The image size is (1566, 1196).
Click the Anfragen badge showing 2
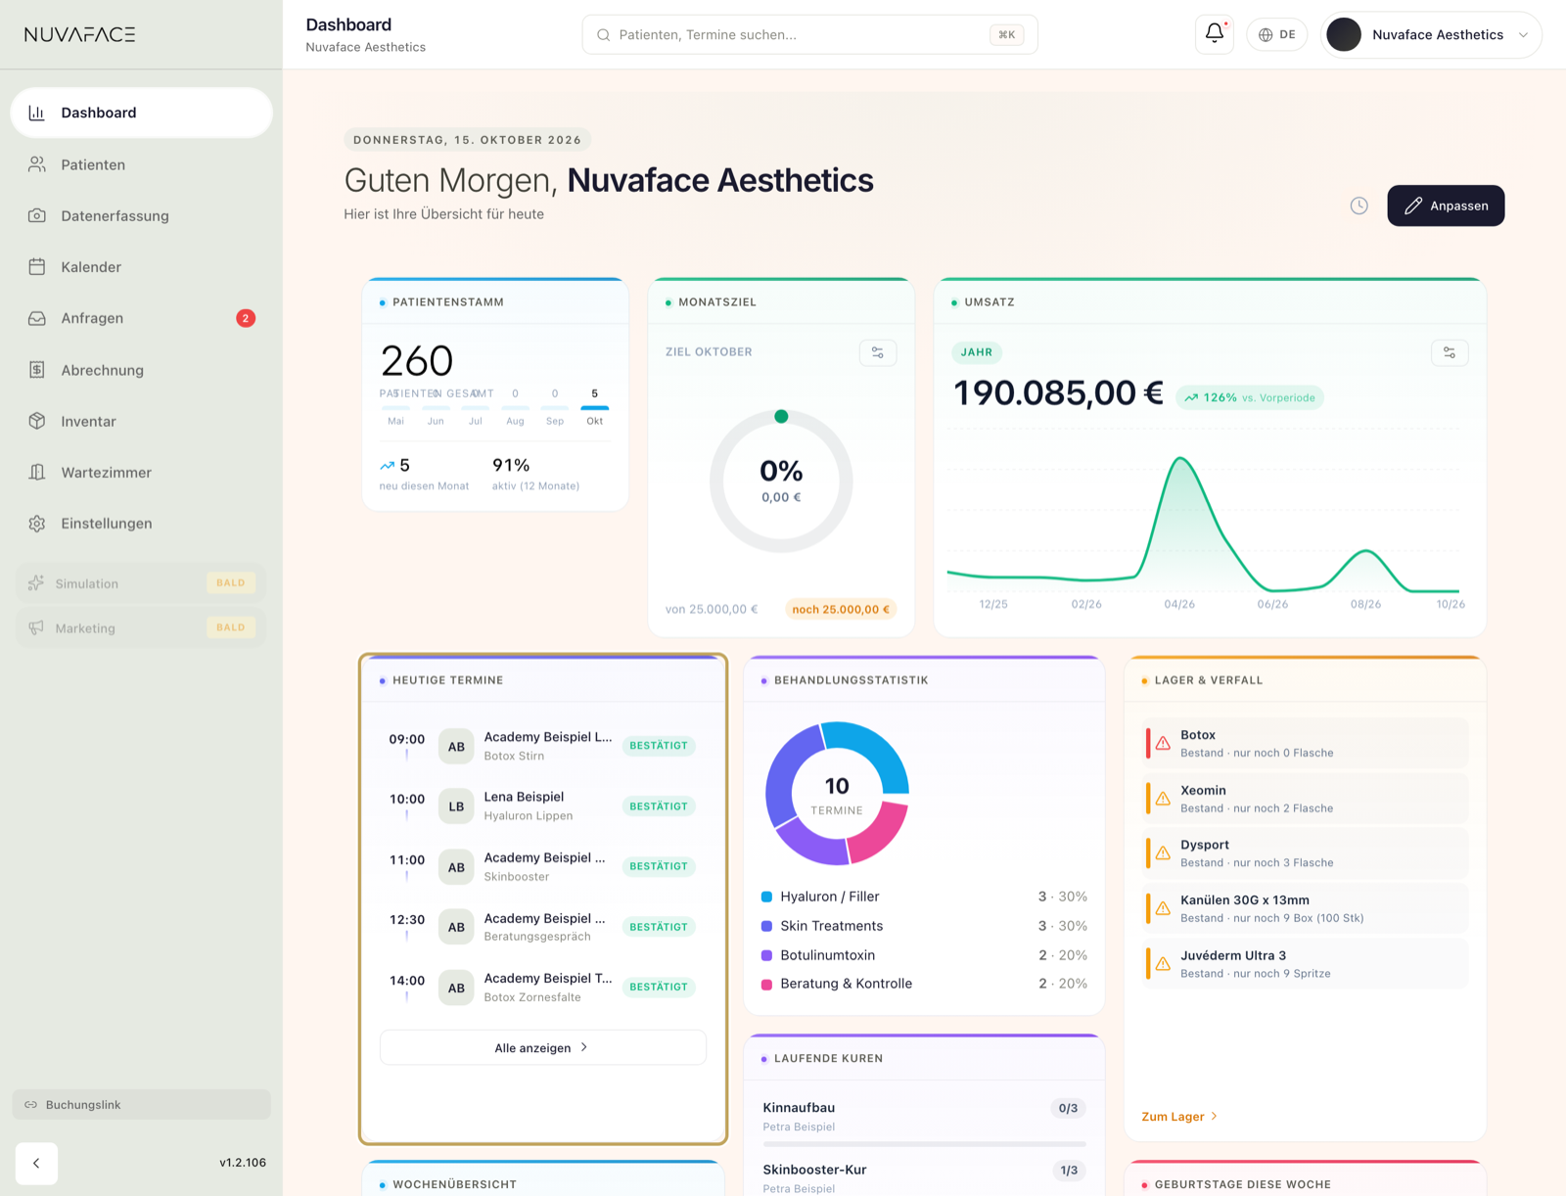click(x=246, y=318)
